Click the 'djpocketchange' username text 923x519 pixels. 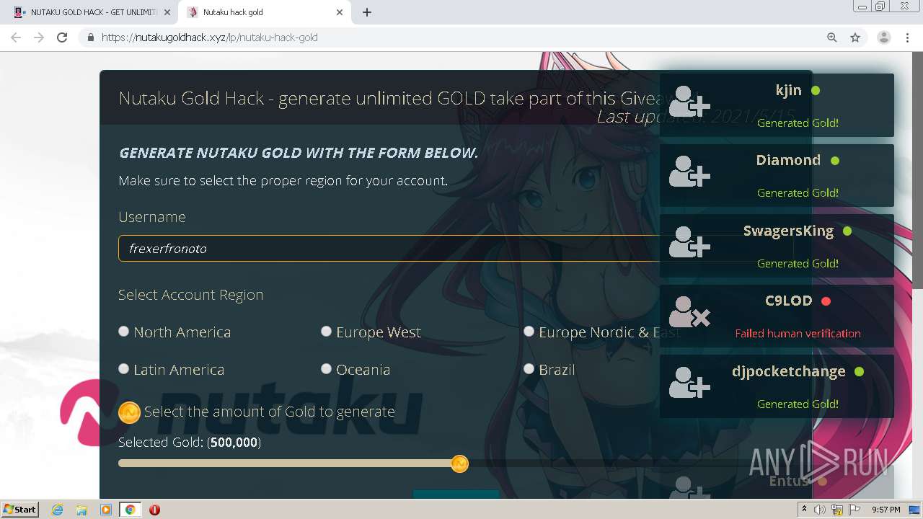pyautogui.click(x=788, y=371)
